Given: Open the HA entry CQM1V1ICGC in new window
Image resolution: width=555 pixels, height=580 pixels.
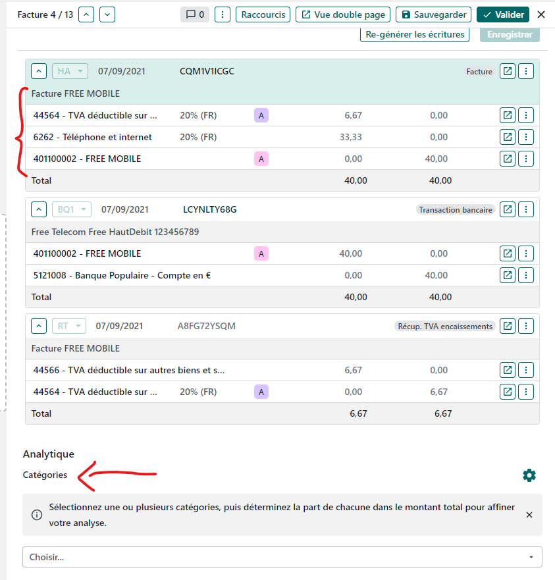Looking at the screenshot, I should tap(508, 71).
